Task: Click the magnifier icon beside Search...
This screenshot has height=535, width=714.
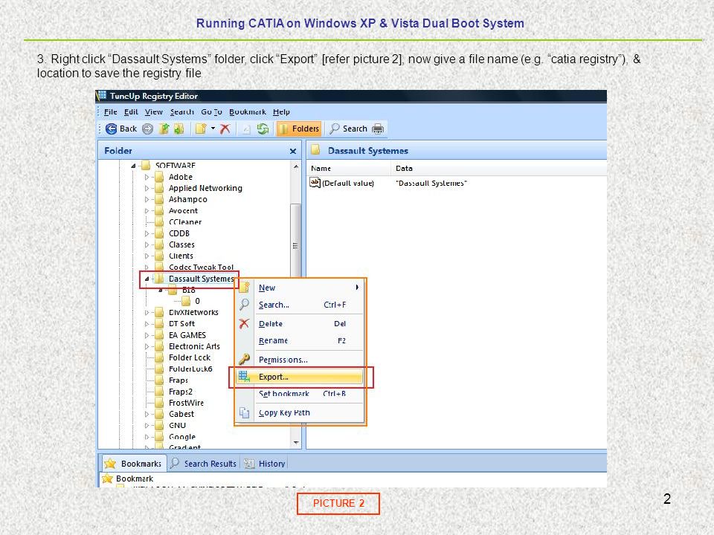Action: [x=245, y=305]
